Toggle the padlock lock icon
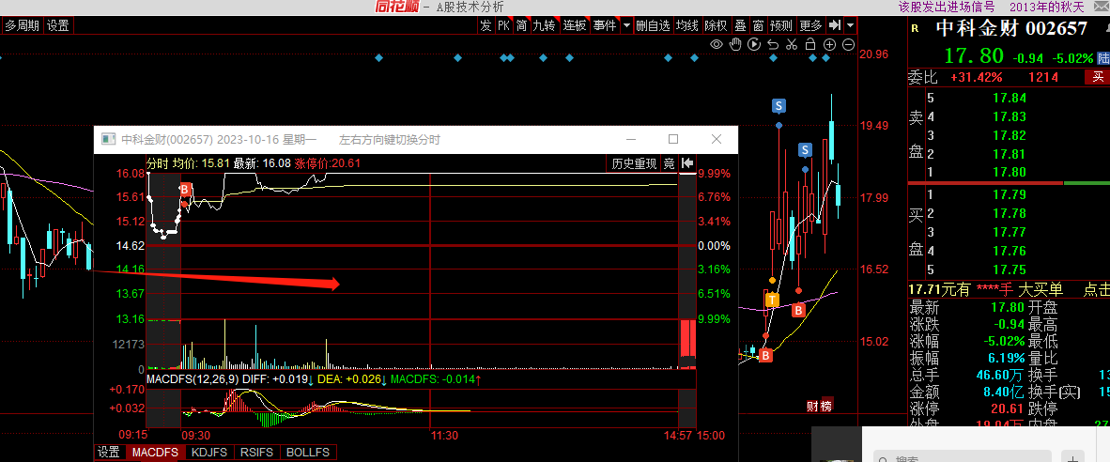Viewport: 1110px width, 462px height. point(810,44)
